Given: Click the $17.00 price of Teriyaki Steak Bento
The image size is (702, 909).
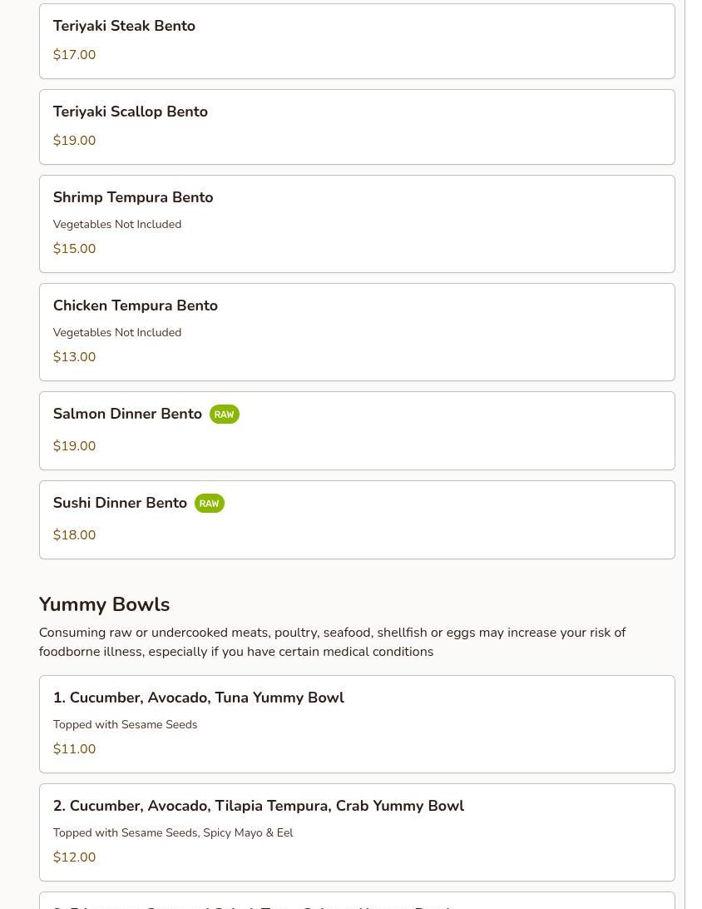Looking at the screenshot, I should 74,55.
